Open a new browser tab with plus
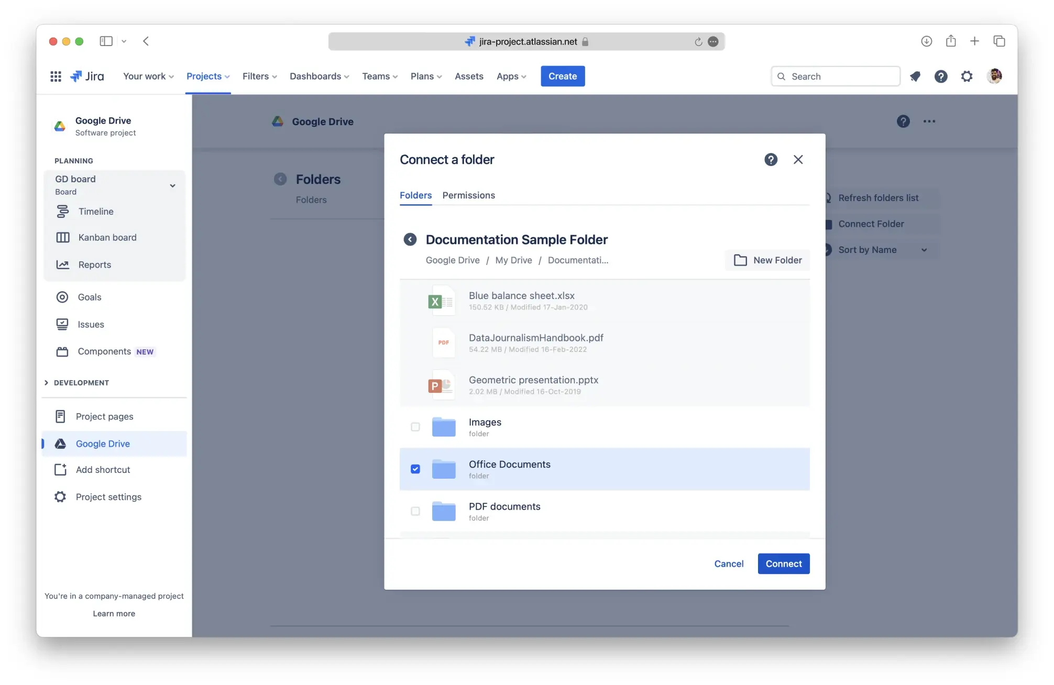This screenshot has height=685, width=1054. click(x=974, y=41)
